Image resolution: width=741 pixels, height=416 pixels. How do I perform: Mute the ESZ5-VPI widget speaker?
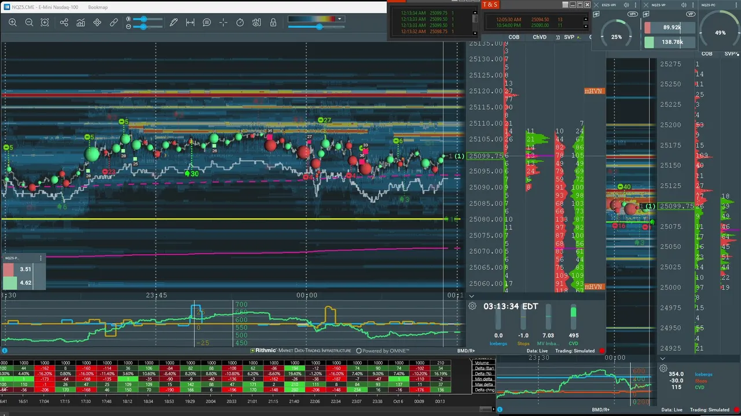pyautogui.click(x=626, y=5)
